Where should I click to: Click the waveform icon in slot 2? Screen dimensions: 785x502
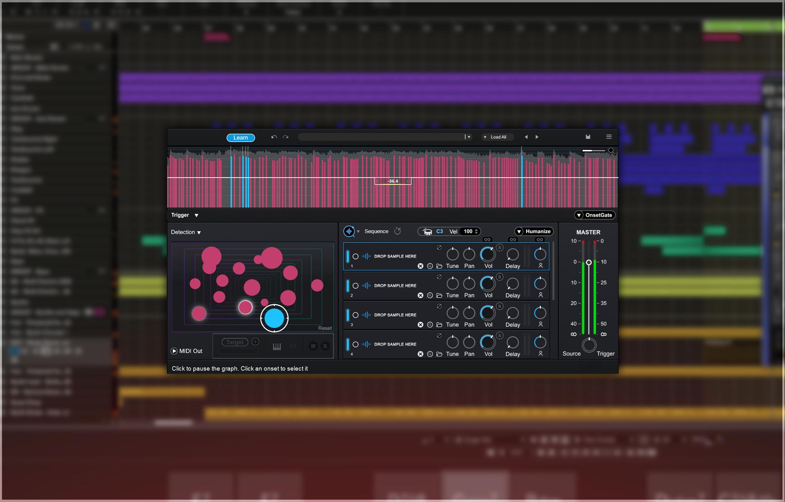click(366, 286)
